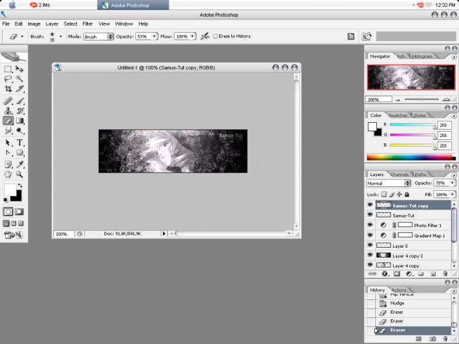Add a layer style in Layers panel
459x344 pixels.
tap(385, 274)
